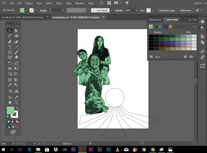Expand the harmony rules dropdown
The width and height of the screenshot is (207, 153).
(x=194, y=27)
